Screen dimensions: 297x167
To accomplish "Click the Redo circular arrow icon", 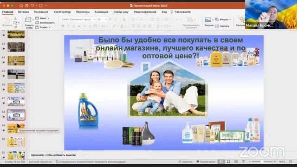I will click(x=40, y=6).
